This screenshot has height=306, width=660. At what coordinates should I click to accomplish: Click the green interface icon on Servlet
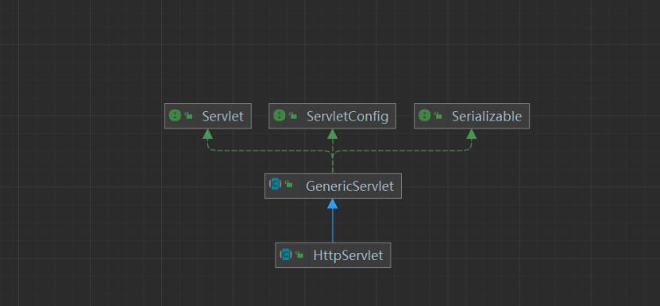pos(175,116)
